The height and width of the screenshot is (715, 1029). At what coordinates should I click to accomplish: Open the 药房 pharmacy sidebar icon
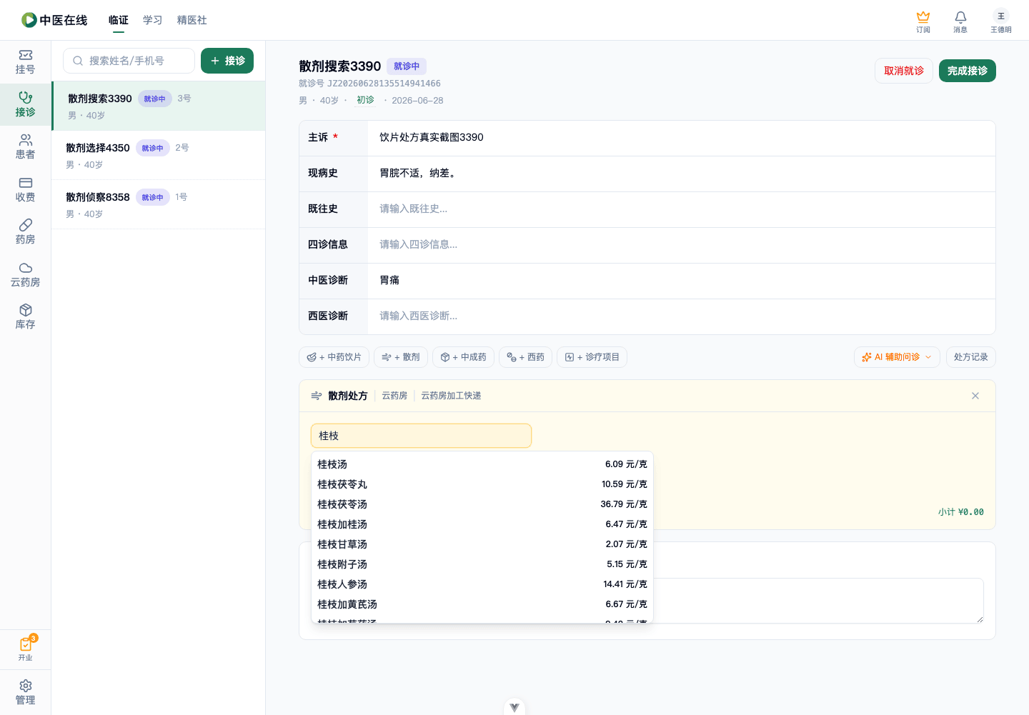[25, 232]
